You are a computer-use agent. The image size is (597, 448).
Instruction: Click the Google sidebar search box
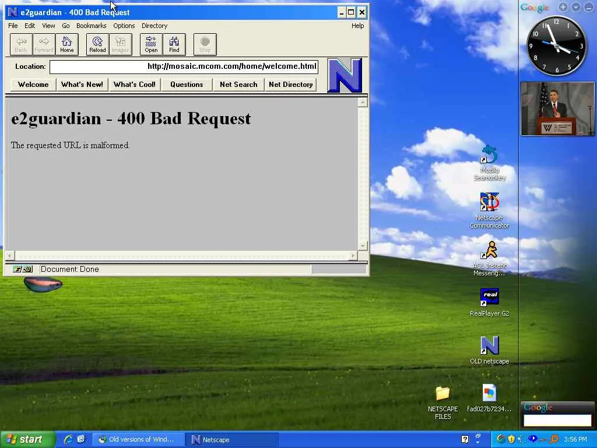(x=557, y=420)
